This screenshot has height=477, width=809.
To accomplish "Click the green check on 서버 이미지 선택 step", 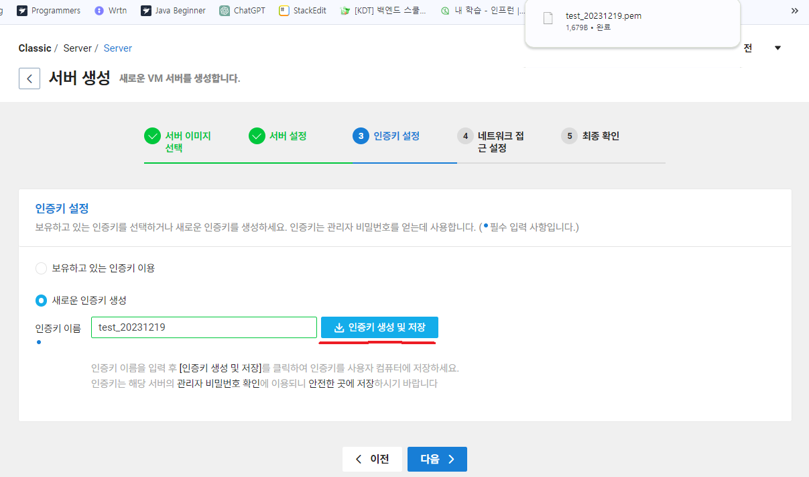I will 152,136.
